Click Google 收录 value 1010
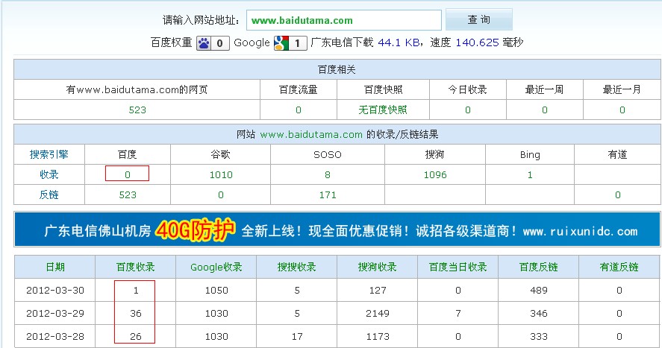The image size is (662, 348). (221, 175)
